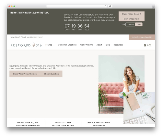The image size is (162, 137).
Task: Open the shopping cart icon
Action: (150, 45)
